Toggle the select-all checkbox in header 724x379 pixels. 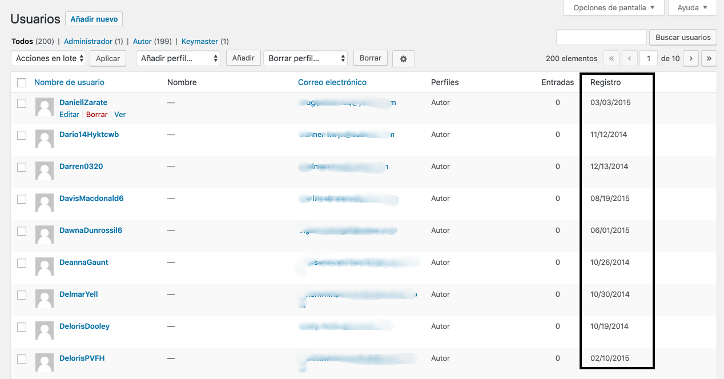coord(22,83)
